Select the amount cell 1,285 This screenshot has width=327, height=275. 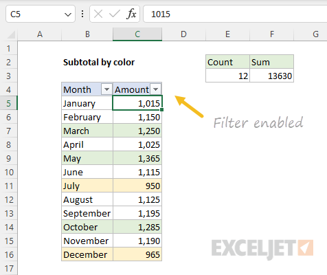(x=137, y=227)
